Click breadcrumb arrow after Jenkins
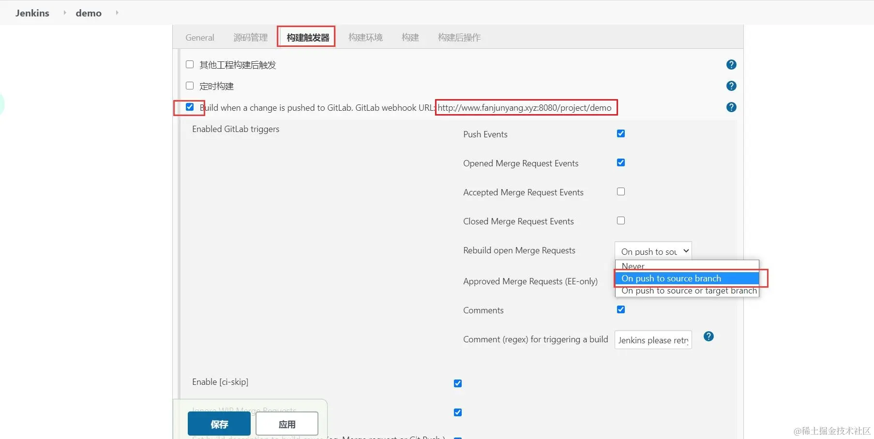This screenshot has width=874, height=439. point(64,13)
